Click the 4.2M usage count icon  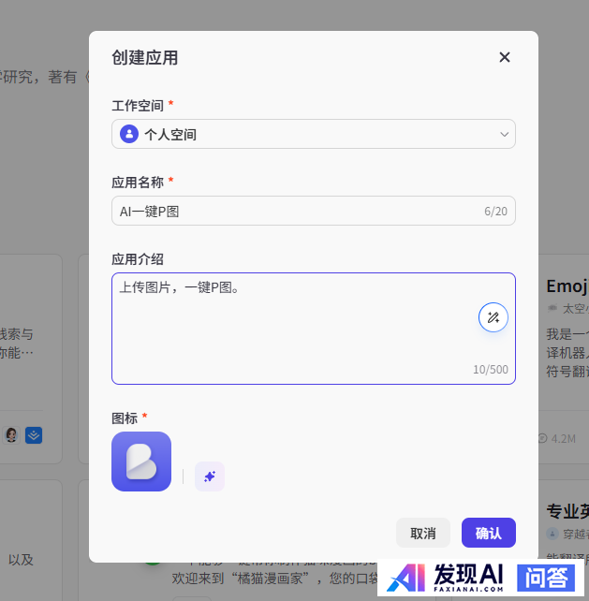click(543, 438)
